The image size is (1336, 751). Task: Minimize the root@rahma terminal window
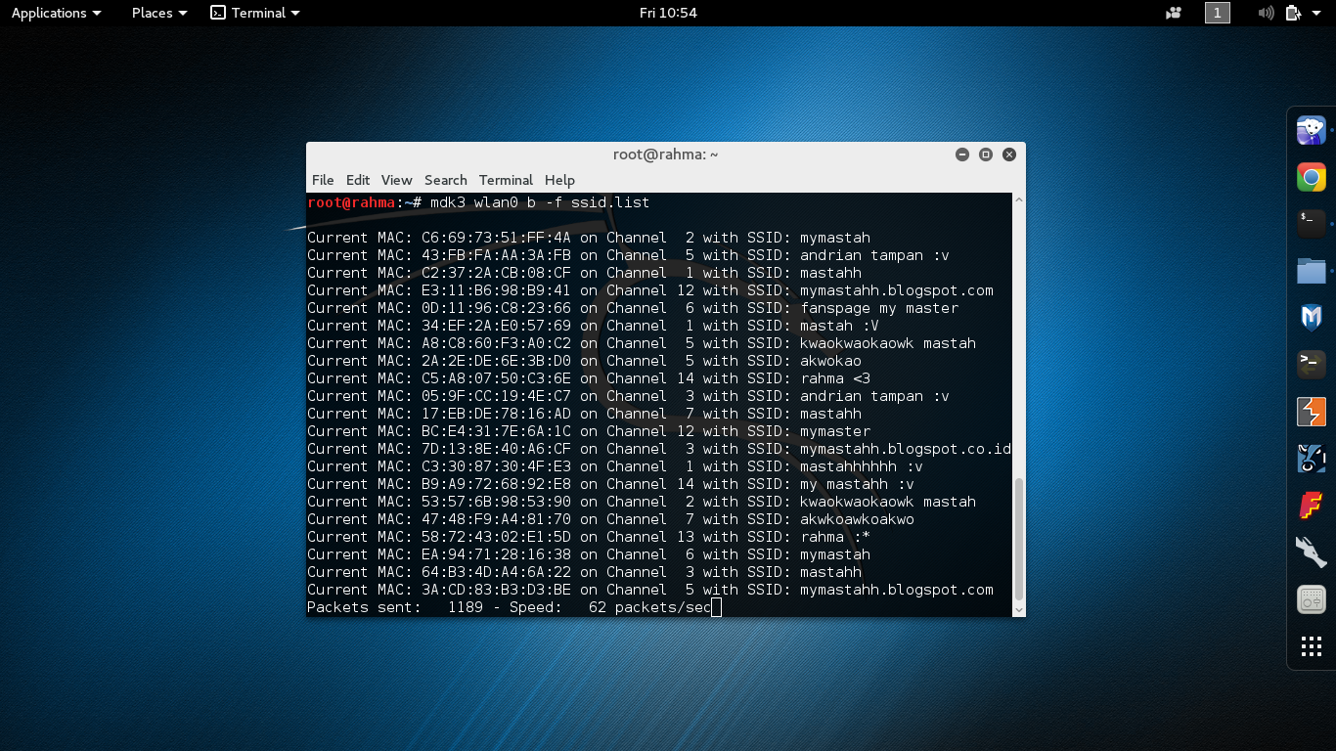962,155
